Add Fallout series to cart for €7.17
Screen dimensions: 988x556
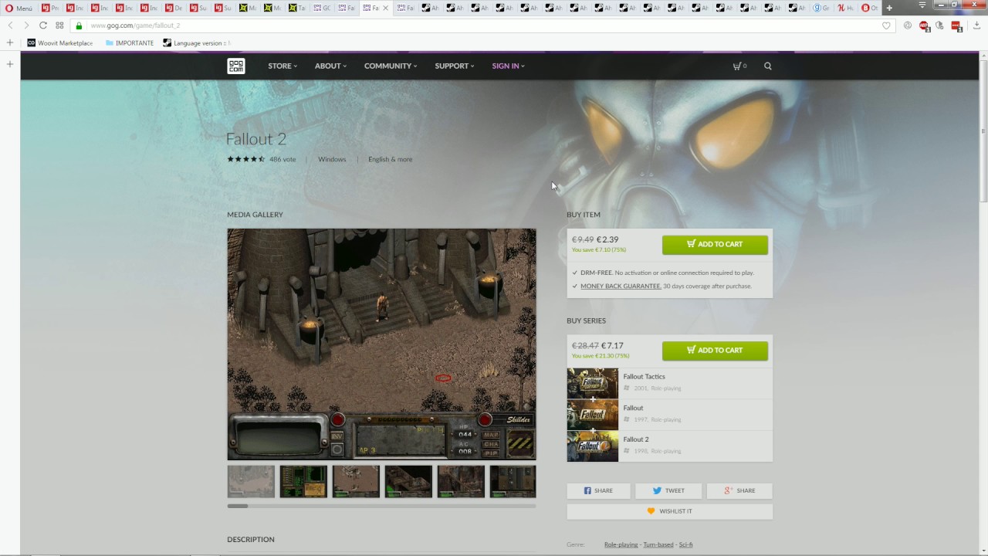(x=715, y=350)
